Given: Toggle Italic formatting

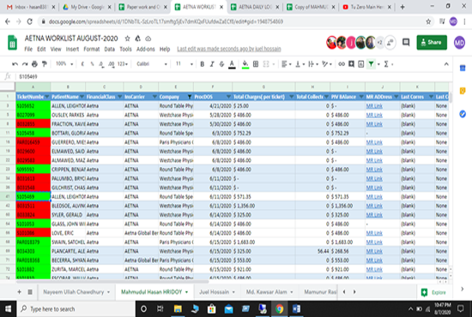Looking at the screenshot, I should [212, 64].
